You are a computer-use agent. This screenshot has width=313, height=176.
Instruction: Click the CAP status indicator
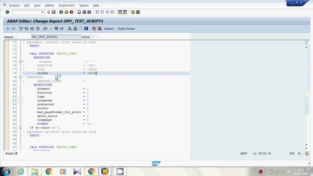click(x=291, y=154)
